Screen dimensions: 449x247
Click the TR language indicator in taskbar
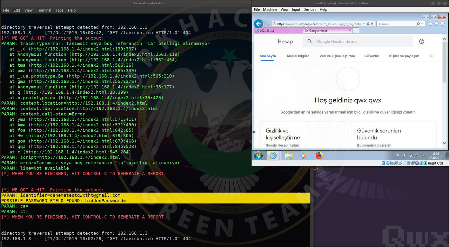(397, 155)
